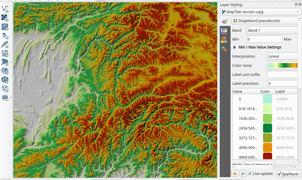Add a new raster layer
The image size is (302, 180).
[5, 18]
